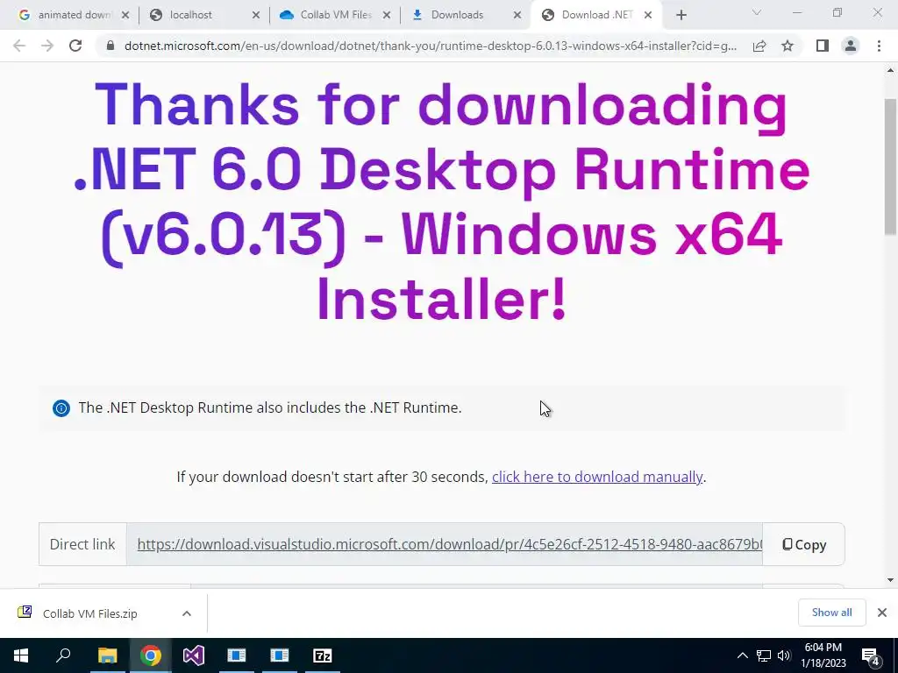Viewport: 898px width, 673px height.
Task: Open the network tray icon
Action: coord(764,655)
